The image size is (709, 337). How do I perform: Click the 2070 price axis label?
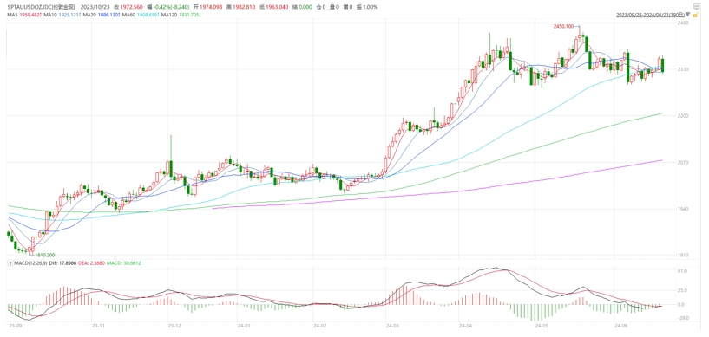click(683, 162)
